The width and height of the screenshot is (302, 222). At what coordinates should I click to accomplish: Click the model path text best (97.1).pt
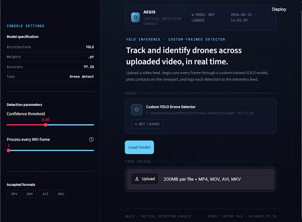[x=240, y=113]
